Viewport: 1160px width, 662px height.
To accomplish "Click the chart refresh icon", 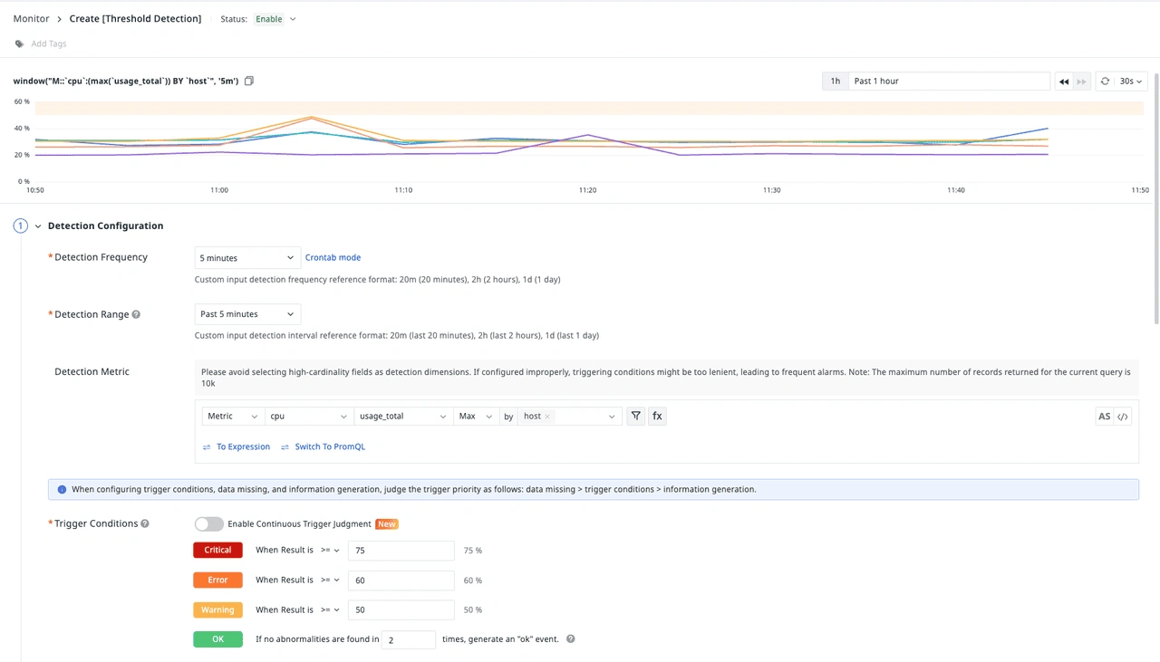I will (x=1105, y=82).
